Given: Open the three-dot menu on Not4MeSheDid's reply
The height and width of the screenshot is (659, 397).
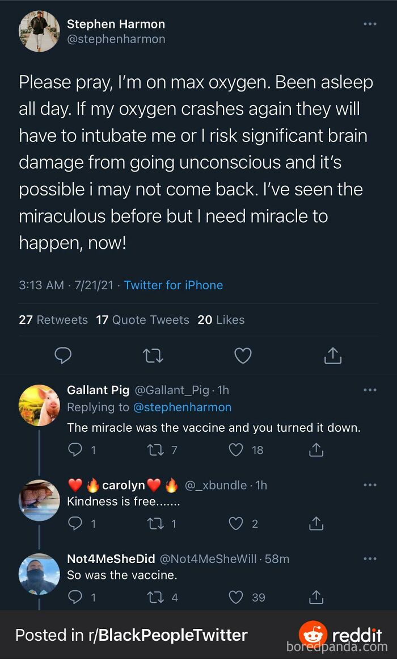Looking at the screenshot, I should pos(370,558).
